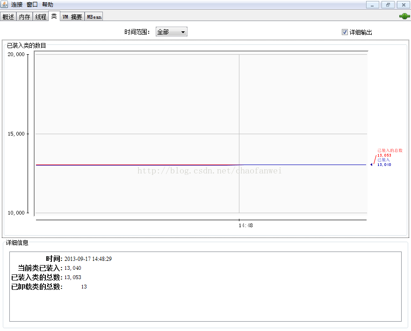Switch to the 内存 tab

coord(25,17)
